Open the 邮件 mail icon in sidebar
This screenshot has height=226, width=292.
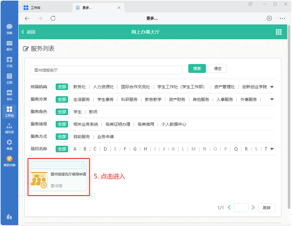coord(9,45)
